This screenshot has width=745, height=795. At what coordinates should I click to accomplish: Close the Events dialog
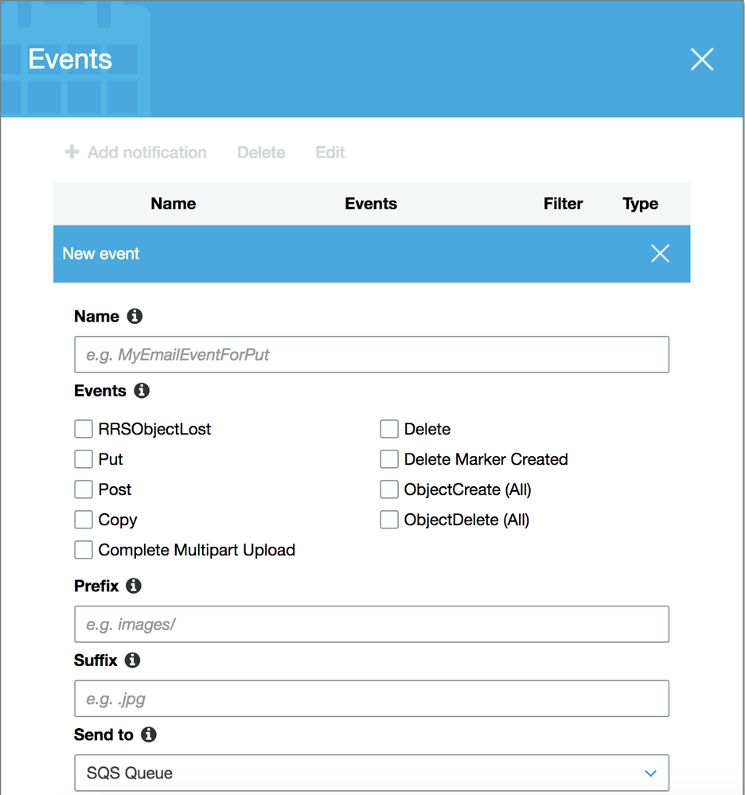pyautogui.click(x=701, y=60)
